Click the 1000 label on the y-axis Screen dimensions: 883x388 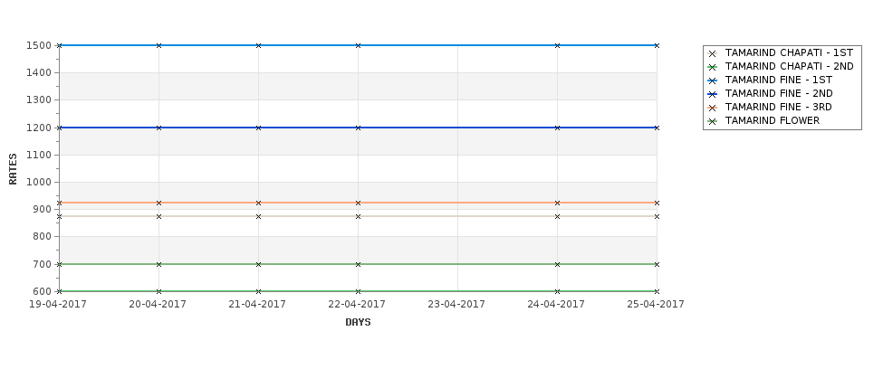(x=39, y=182)
